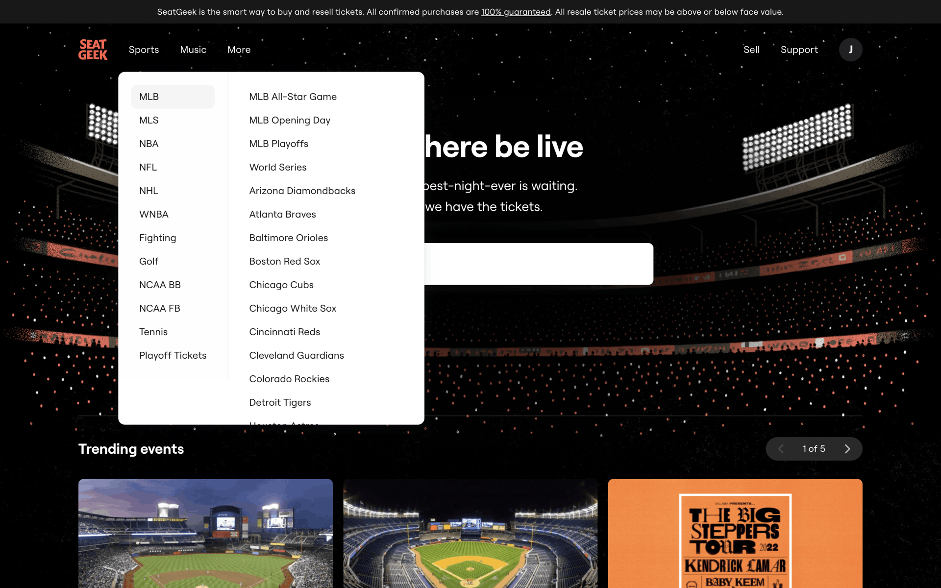
Task: Select NCAA FB category
Action: 173,308
